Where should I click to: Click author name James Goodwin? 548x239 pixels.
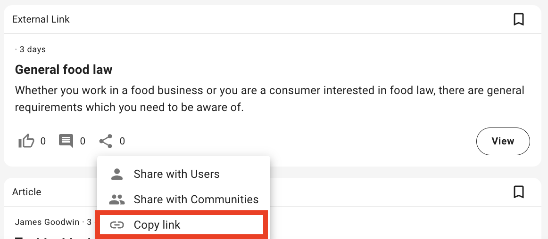pos(47,222)
